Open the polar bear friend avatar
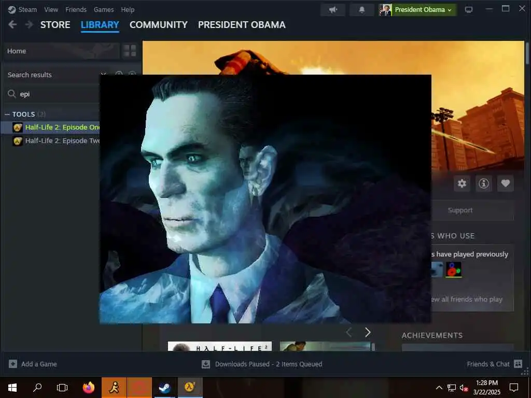531x398 pixels. [x=437, y=269]
